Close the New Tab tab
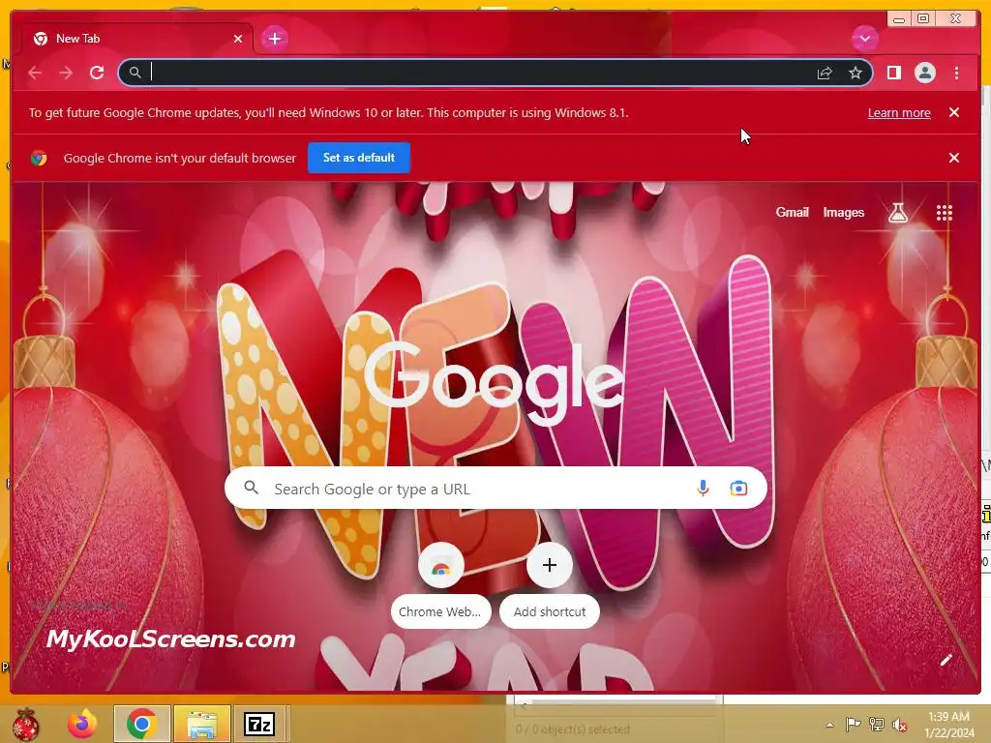 (238, 39)
